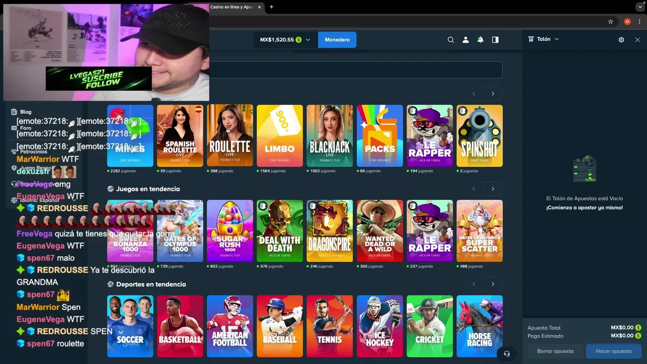Close the Talón bet slip panel
The image size is (647, 364).
637,40
